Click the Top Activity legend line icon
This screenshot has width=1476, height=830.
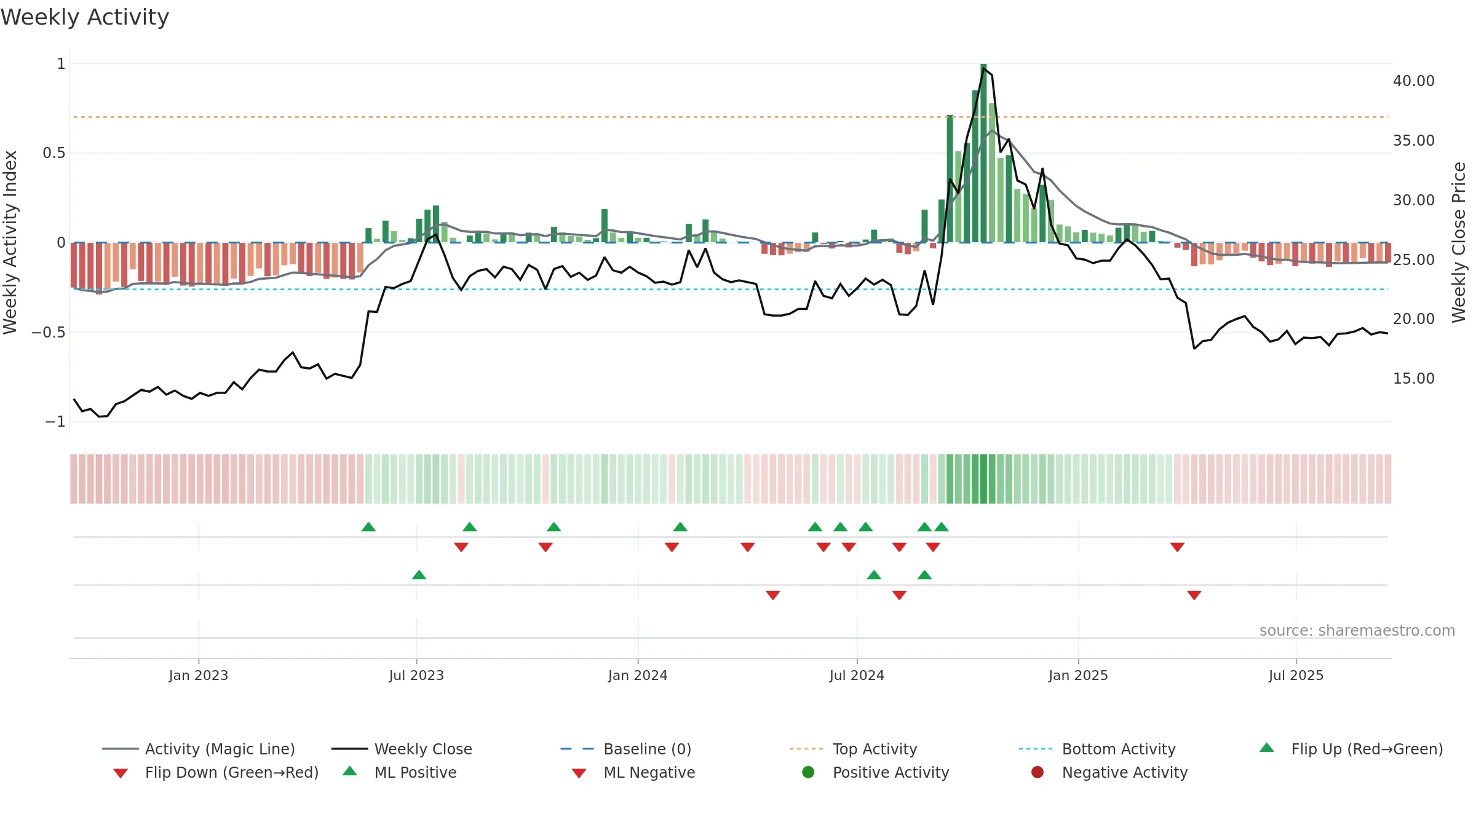click(806, 749)
